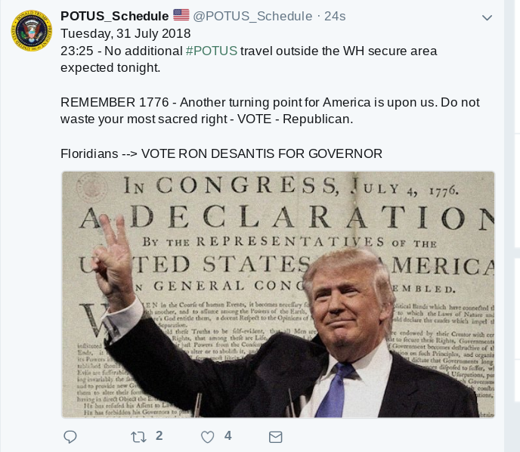Click the retweet count of 2
Image resolution: width=520 pixels, height=452 pixels.
pos(159,436)
